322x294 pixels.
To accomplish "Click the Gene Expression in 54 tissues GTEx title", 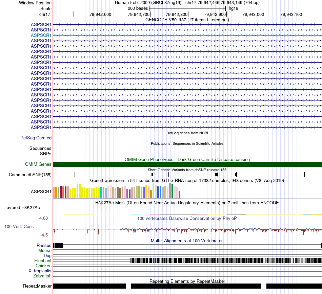I will pyautogui.click(x=187, y=180).
